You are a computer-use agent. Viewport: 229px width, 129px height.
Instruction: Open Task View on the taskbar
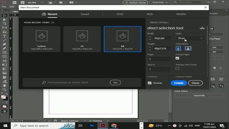[x=81, y=126]
